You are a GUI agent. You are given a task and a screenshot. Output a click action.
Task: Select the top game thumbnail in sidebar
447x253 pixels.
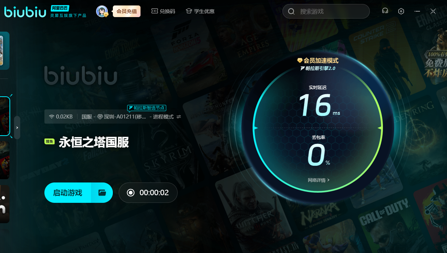point(4,51)
